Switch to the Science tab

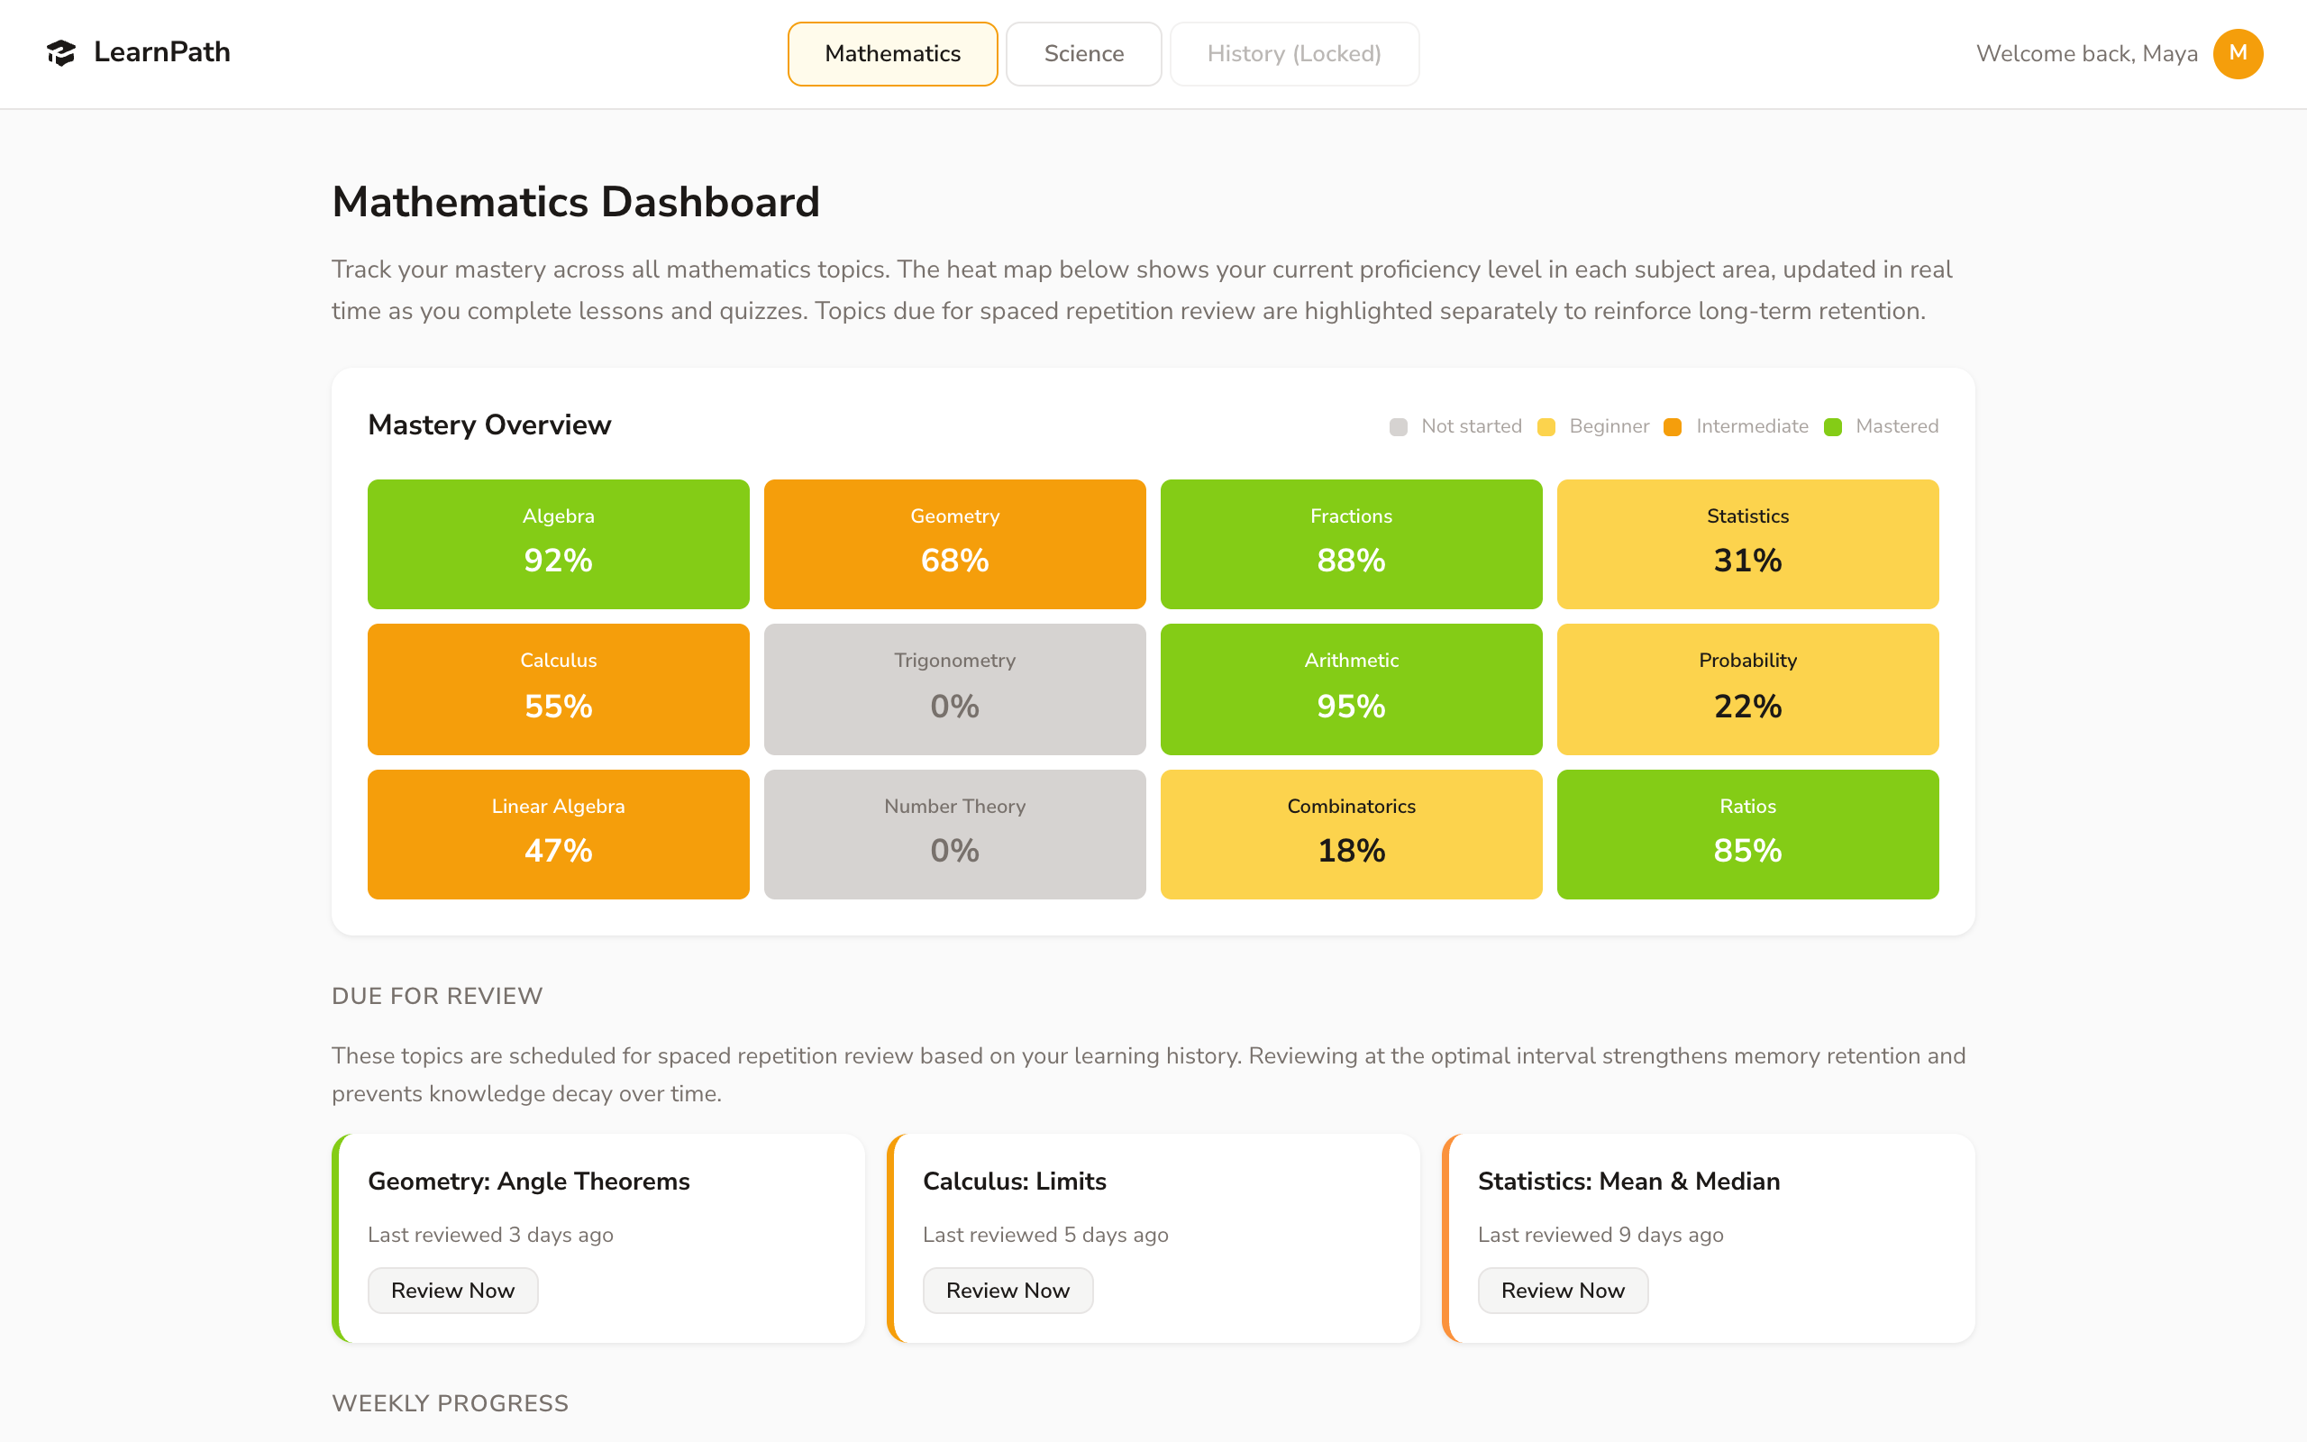(1083, 53)
